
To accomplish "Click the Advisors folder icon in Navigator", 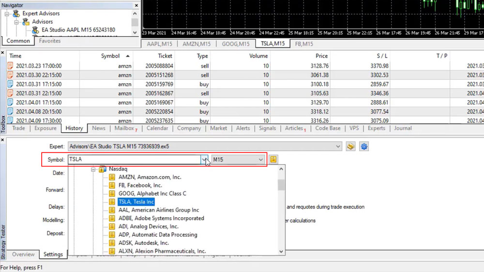I will [x=26, y=22].
